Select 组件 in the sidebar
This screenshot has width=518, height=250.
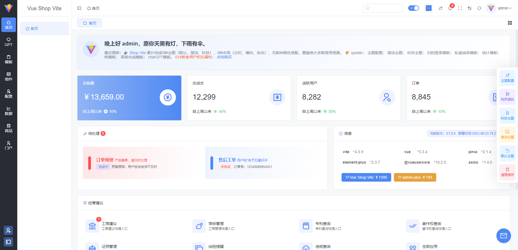9,76
